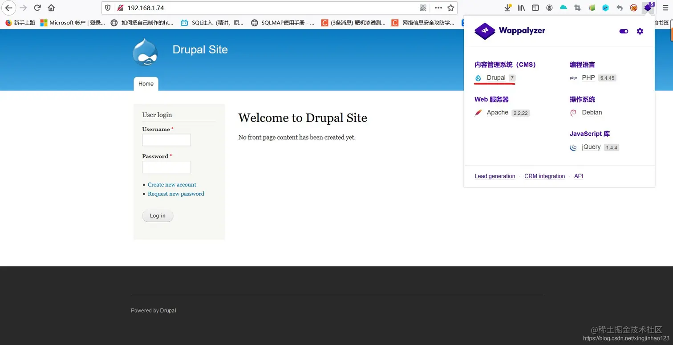
Task: Click the QR code icon in address bar
Action: tap(423, 8)
